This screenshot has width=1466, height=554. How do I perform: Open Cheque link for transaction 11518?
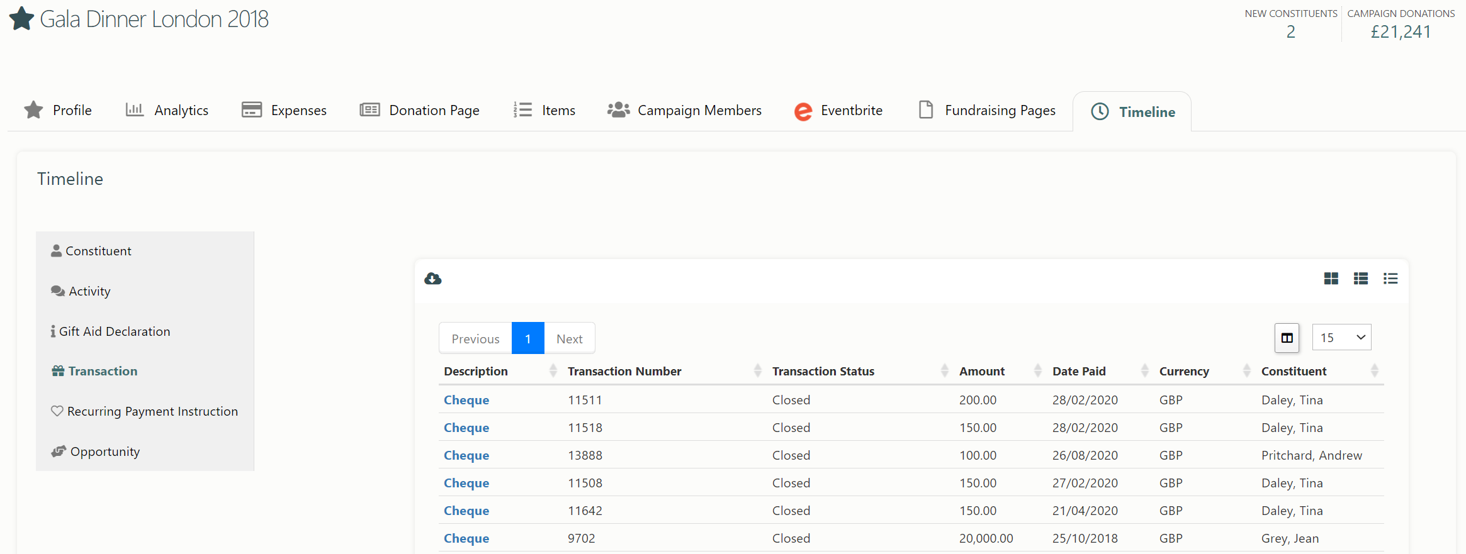(466, 428)
